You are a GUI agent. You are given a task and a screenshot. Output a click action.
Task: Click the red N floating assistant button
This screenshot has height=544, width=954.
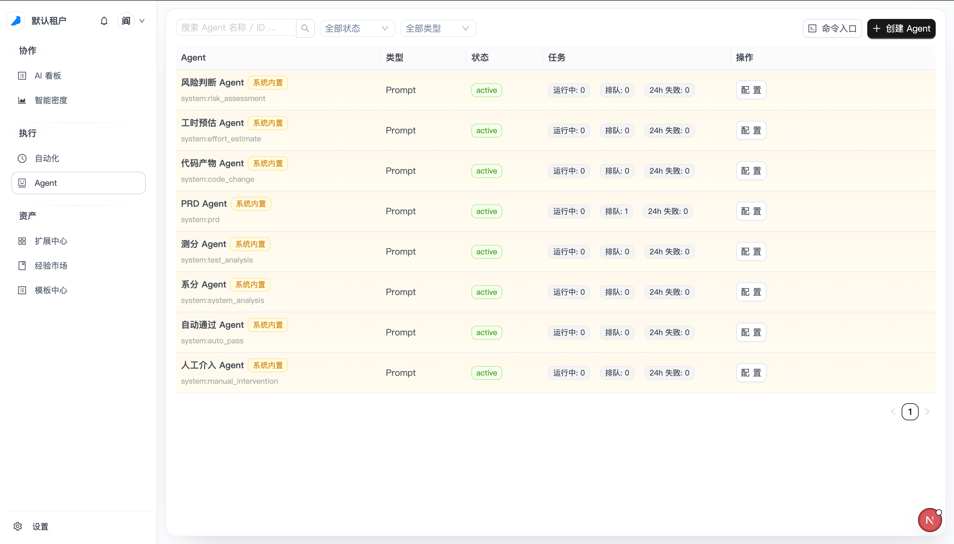point(929,520)
